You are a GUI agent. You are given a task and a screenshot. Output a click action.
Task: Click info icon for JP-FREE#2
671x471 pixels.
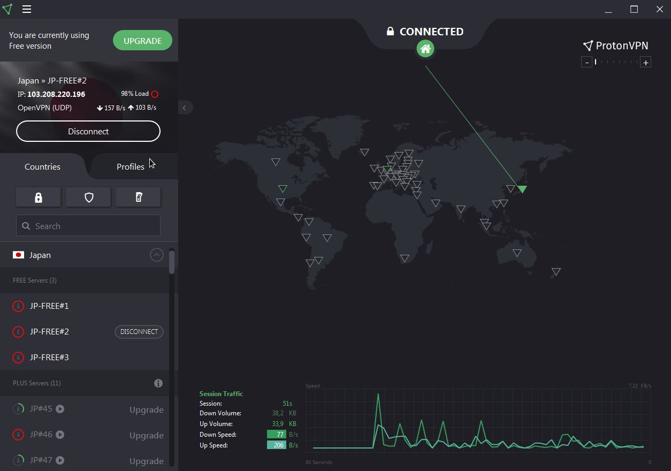(18, 332)
